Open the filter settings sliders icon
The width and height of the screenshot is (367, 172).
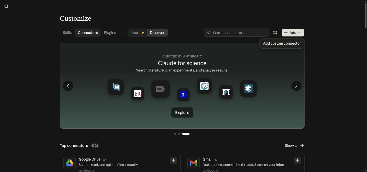275,33
